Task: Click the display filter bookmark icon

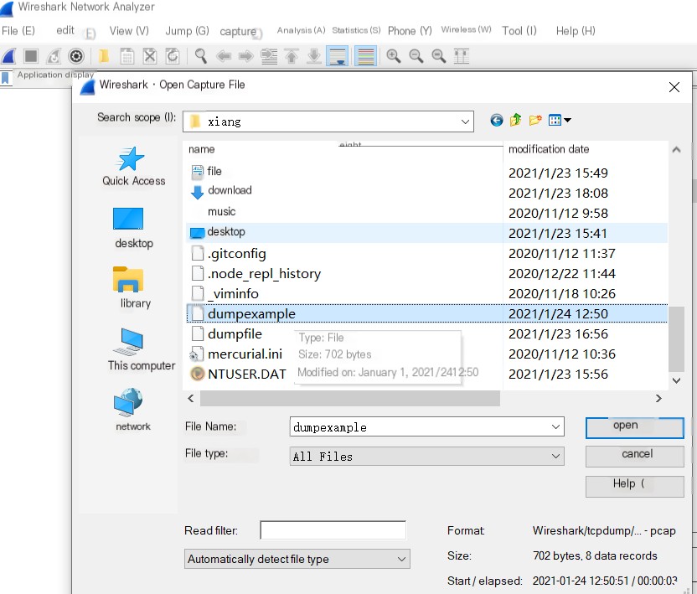Action: point(5,78)
